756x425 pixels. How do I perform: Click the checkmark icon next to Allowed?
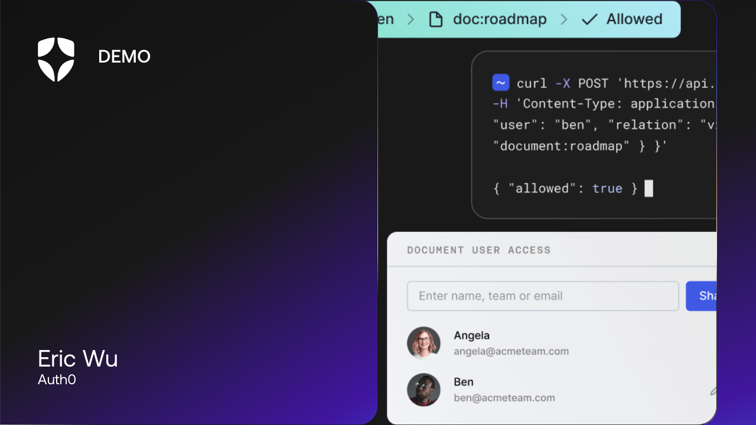[x=589, y=19]
